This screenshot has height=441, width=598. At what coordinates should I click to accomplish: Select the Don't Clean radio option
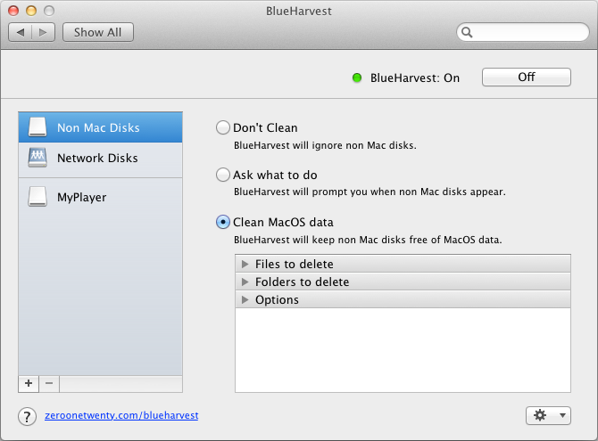[x=223, y=127]
